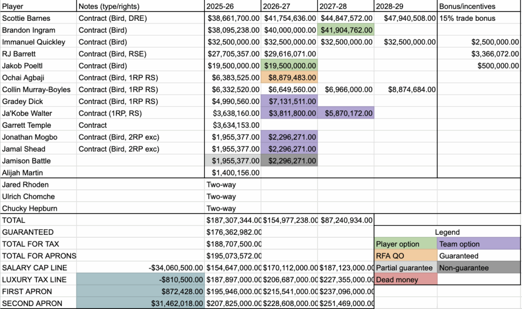
Task: Select the $47,940,508.00 cell for 2028-29
Action: click(405, 18)
